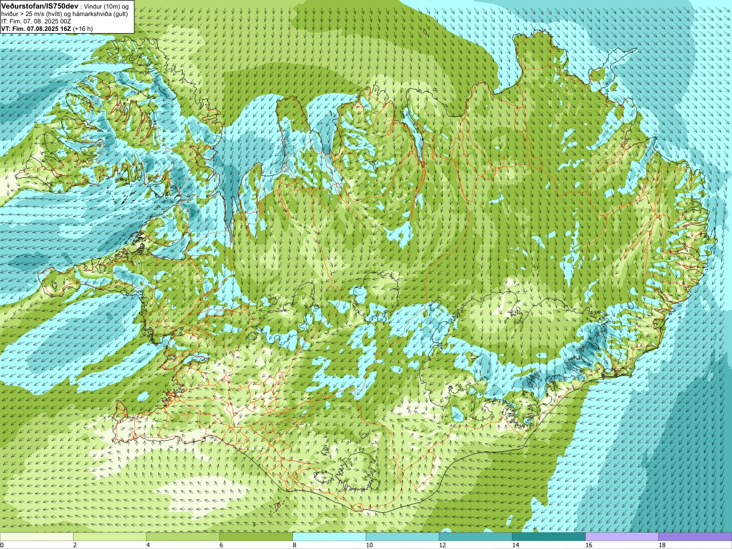
Task: Click the legend scale label "8"
Action: (295, 545)
